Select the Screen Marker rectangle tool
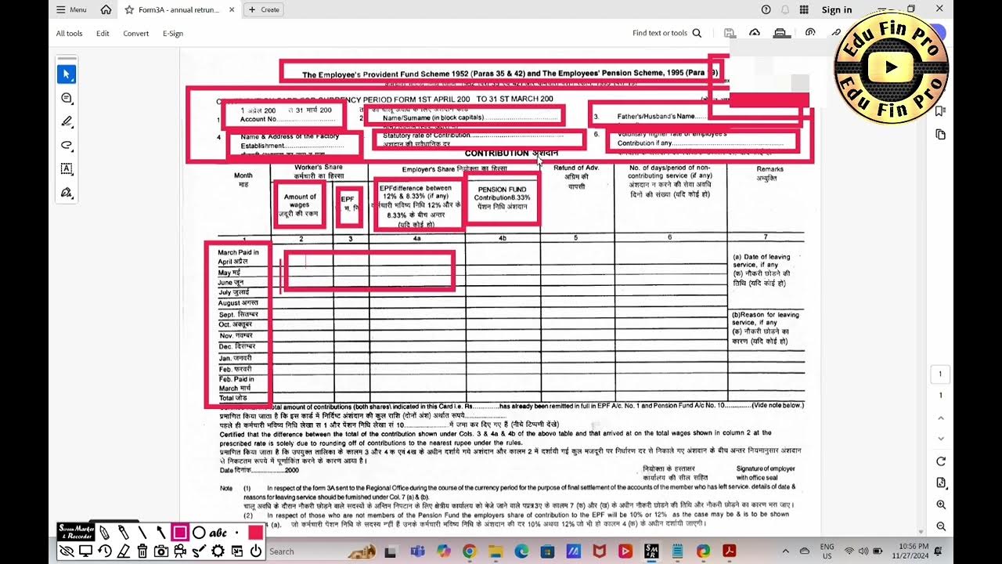Screen dimensions: 1002x564 [x=180, y=533]
